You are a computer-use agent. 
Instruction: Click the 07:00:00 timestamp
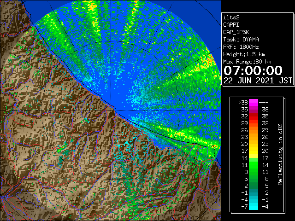point(253,70)
